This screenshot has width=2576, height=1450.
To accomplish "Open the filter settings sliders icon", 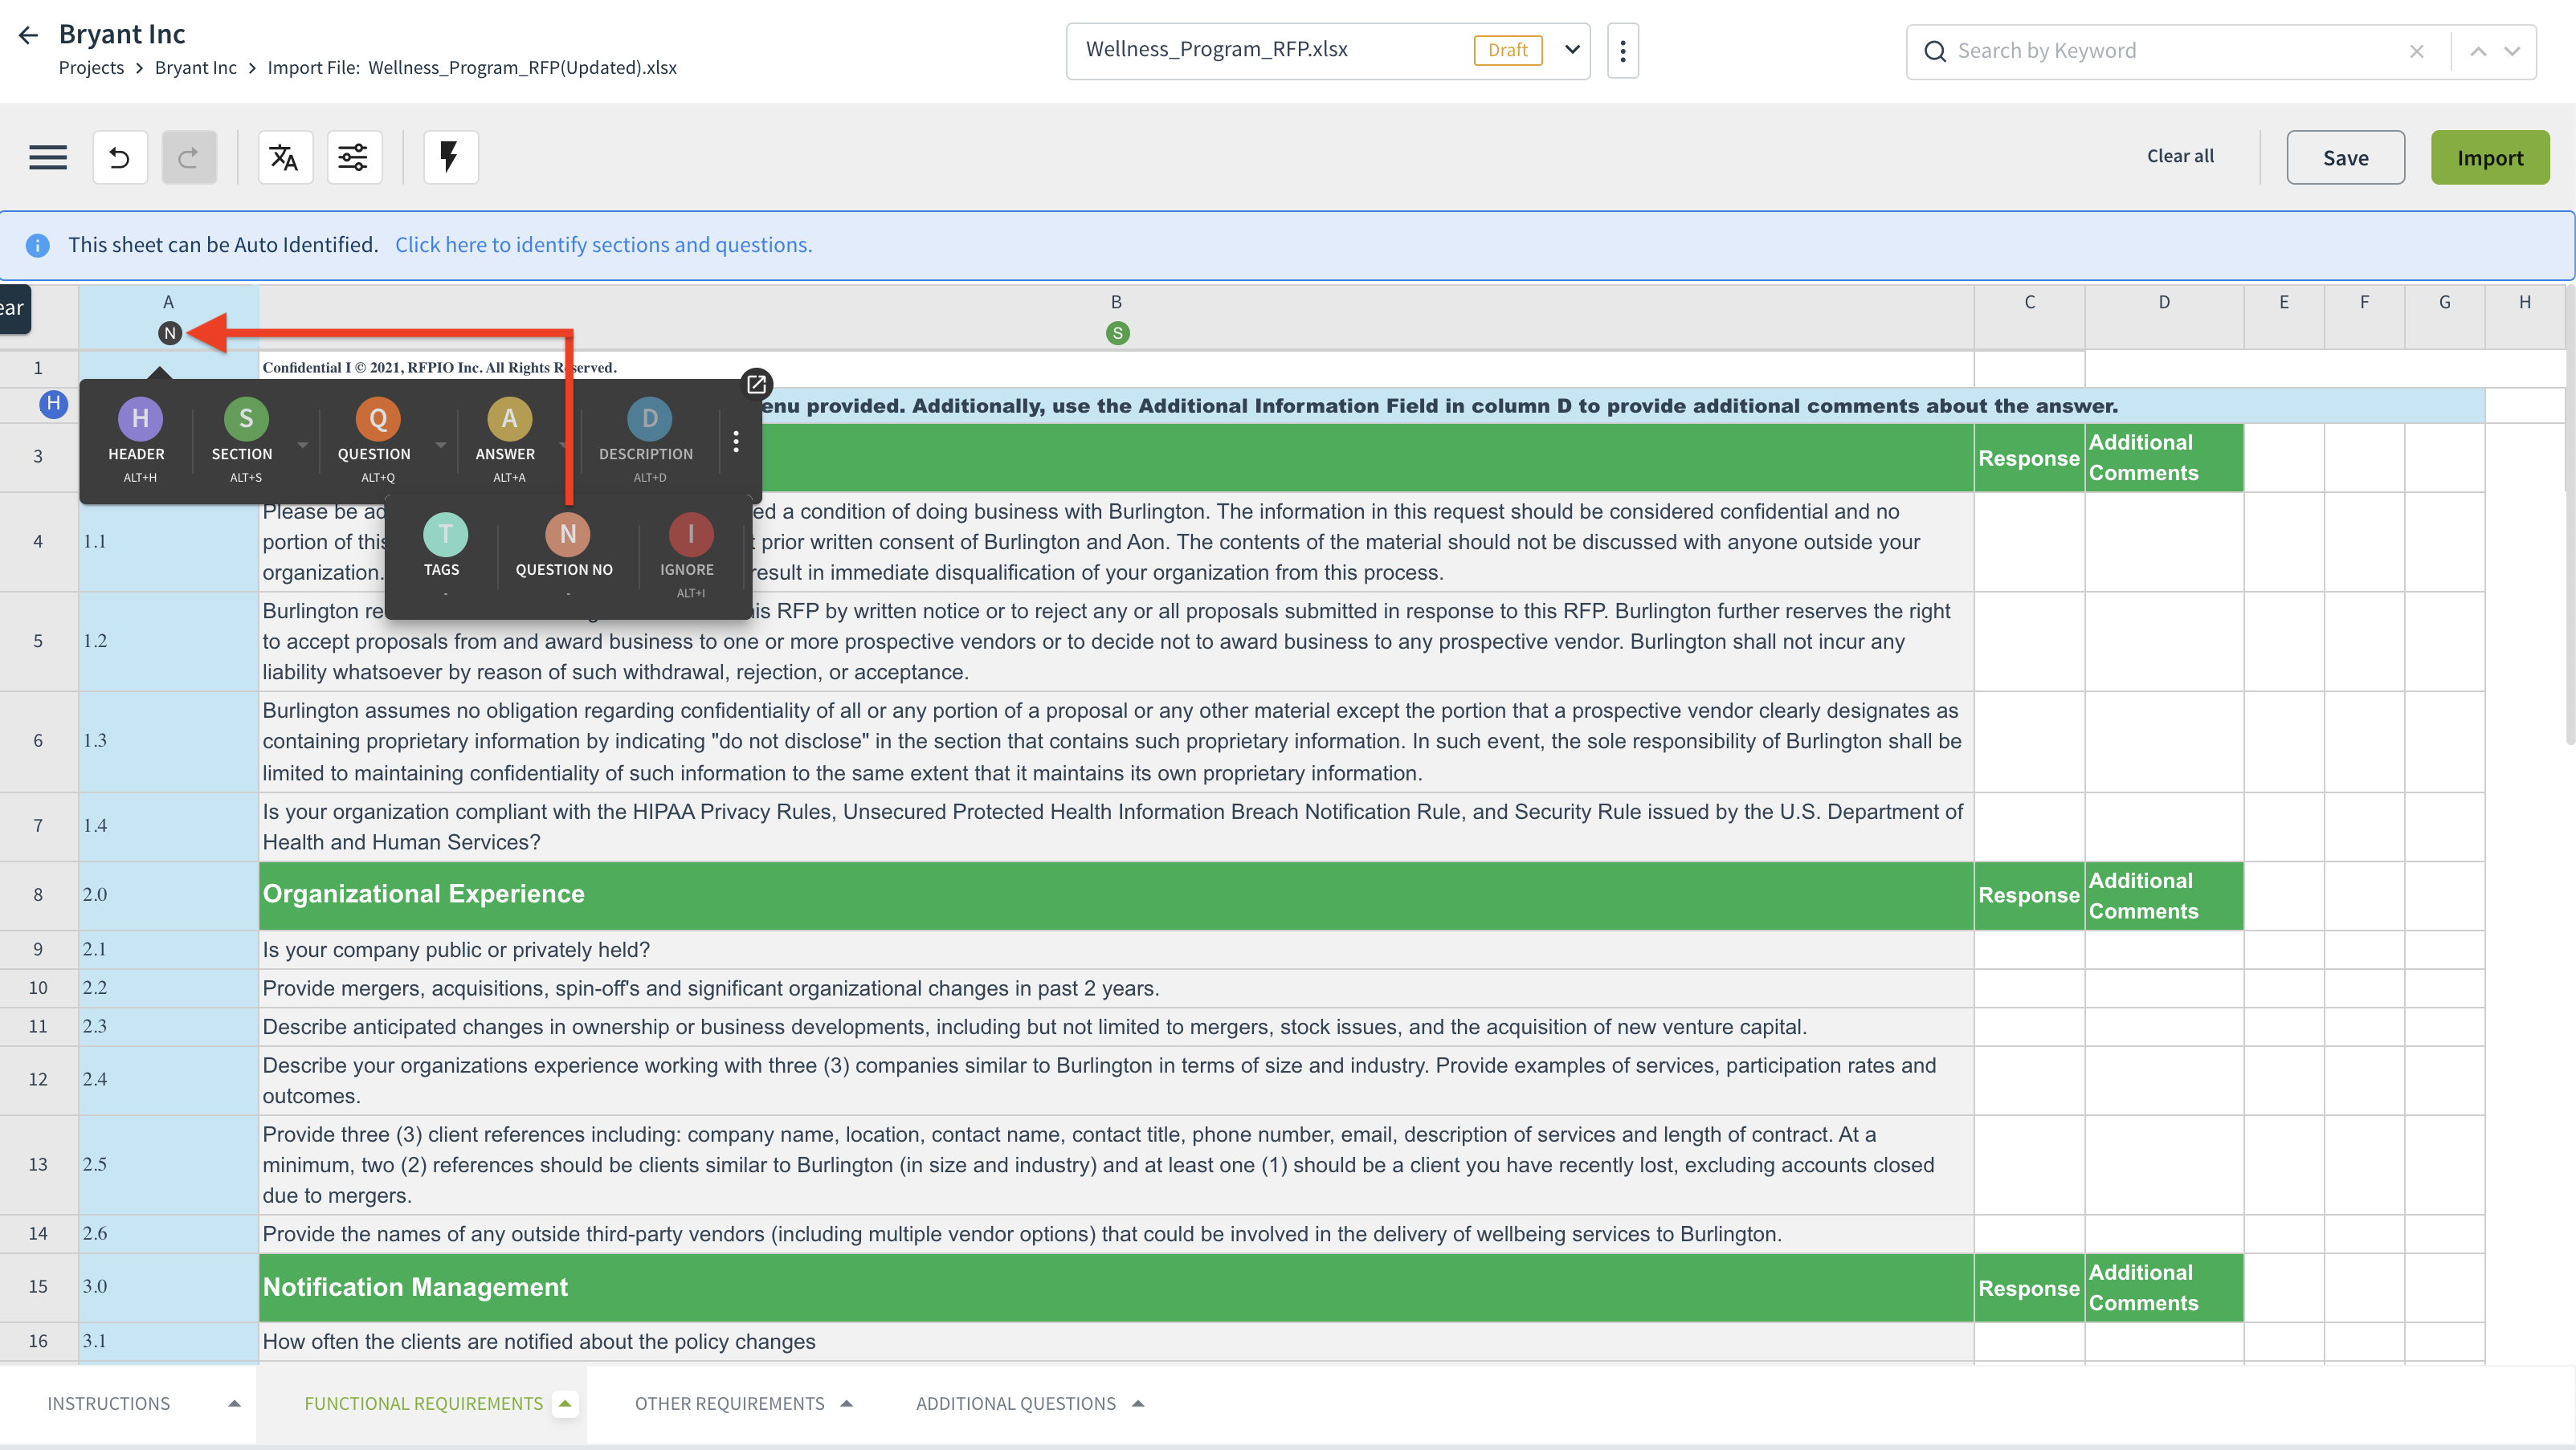I will [x=353, y=157].
